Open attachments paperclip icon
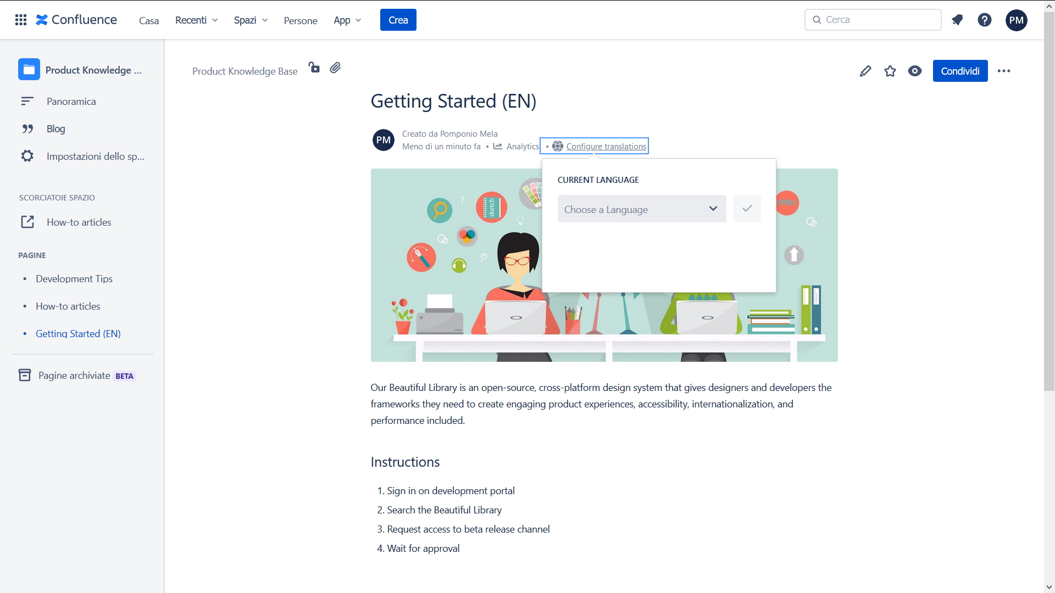This screenshot has width=1055, height=593. click(x=335, y=68)
